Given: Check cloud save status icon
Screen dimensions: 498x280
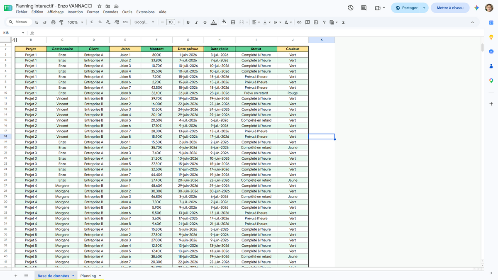Looking at the screenshot, I should 116,6.
